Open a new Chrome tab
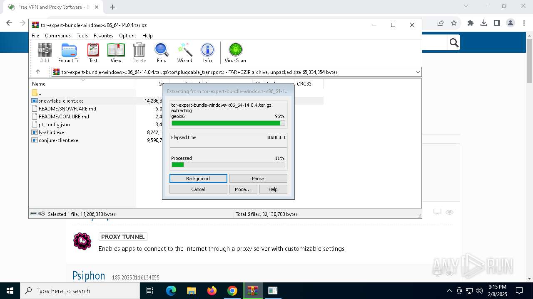533x299 pixels. [x=112, y=7]
